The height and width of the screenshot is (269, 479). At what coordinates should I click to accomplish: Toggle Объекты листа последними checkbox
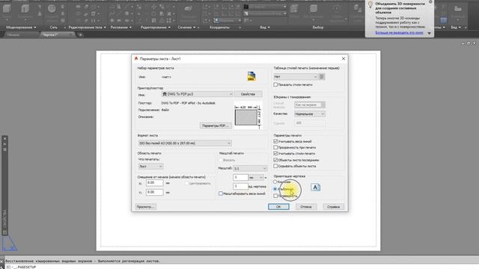[x=275, y=160]
